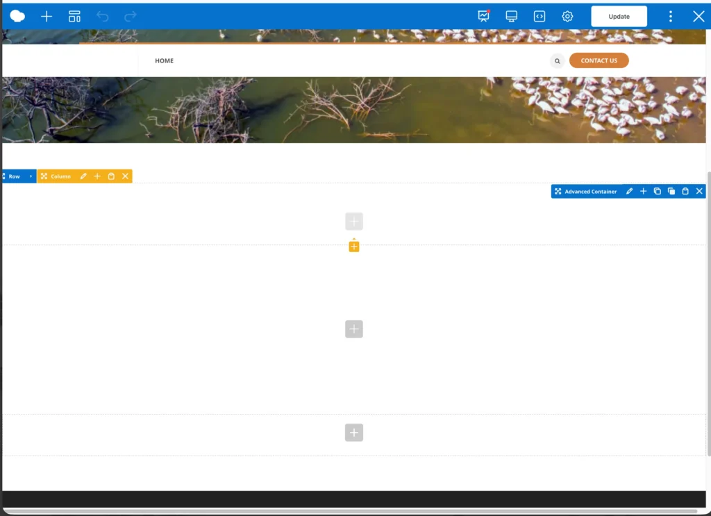Click the horizontal scrollbar at bottom
This screenshot has height=516, width=711.
[x=350, y=511]
